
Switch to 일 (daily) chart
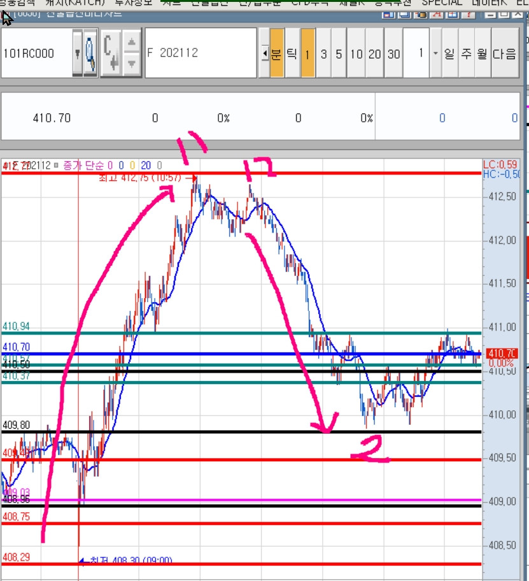tap(449, 53)
